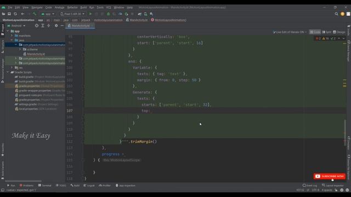Click the green hammer Make Project icon
This screenshot has width=351, height=197.
click(35, 14)
